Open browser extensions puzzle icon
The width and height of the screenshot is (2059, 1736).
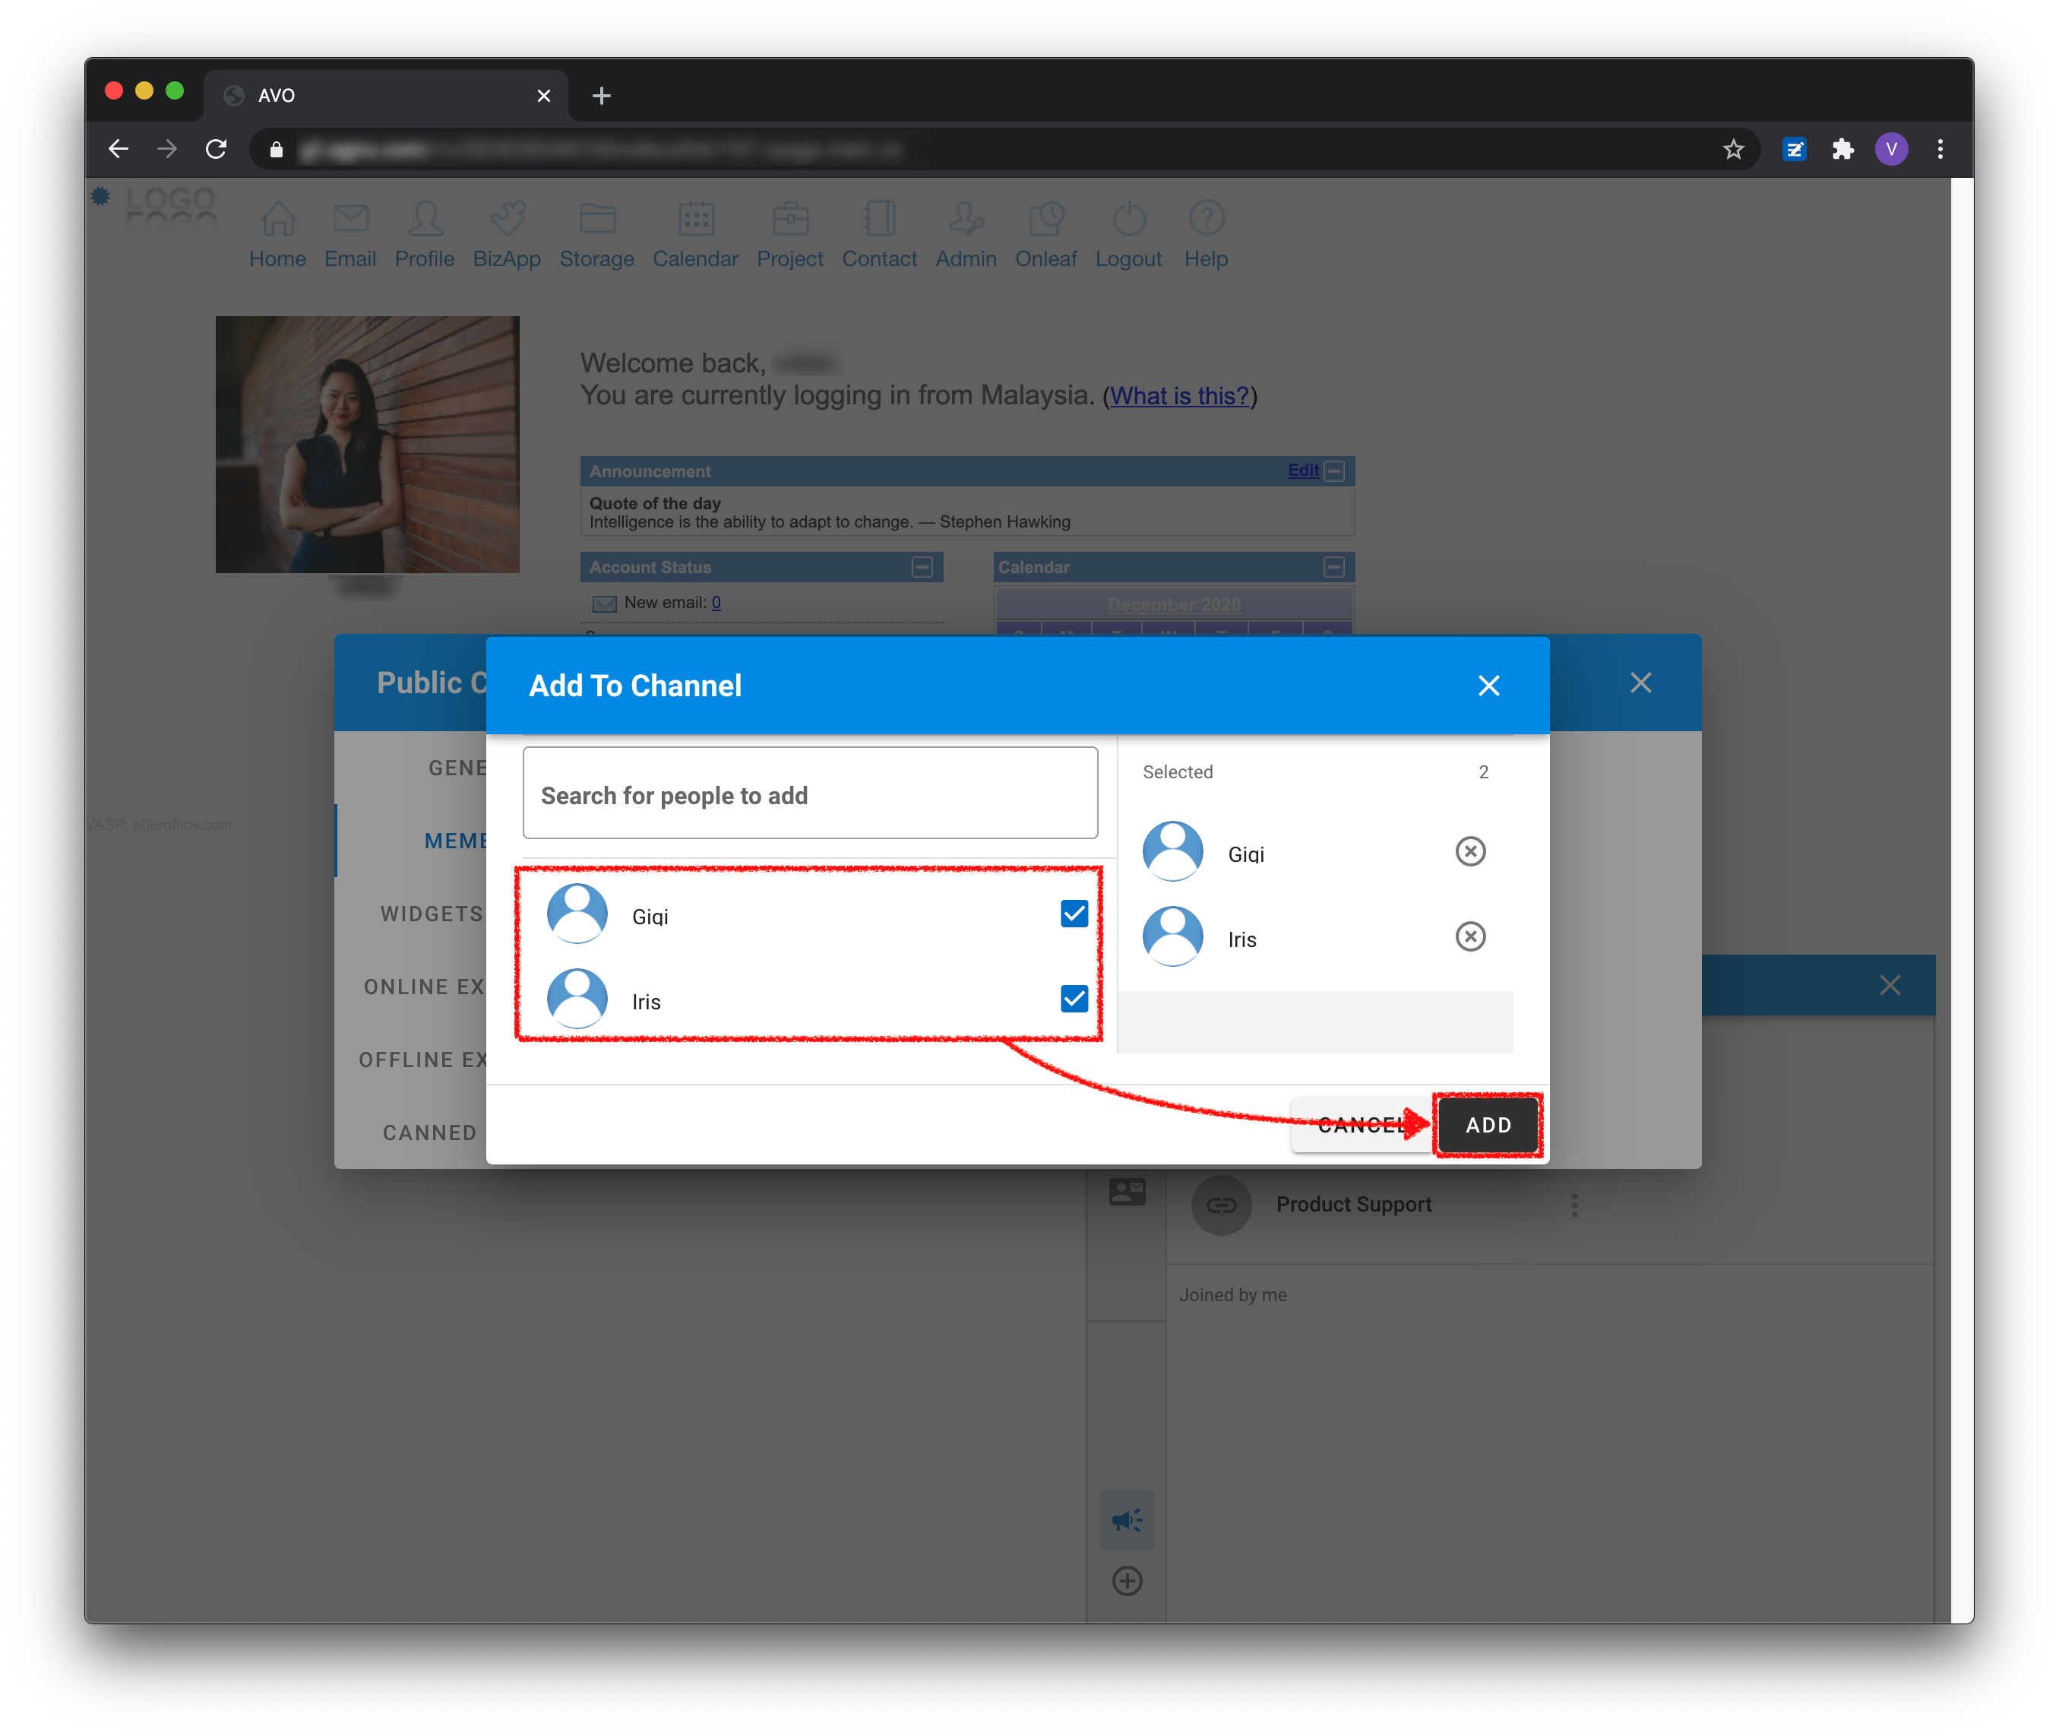pyautogui.click(x=1842, y=150)
